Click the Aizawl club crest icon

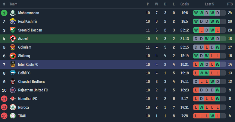click(13, 39)
